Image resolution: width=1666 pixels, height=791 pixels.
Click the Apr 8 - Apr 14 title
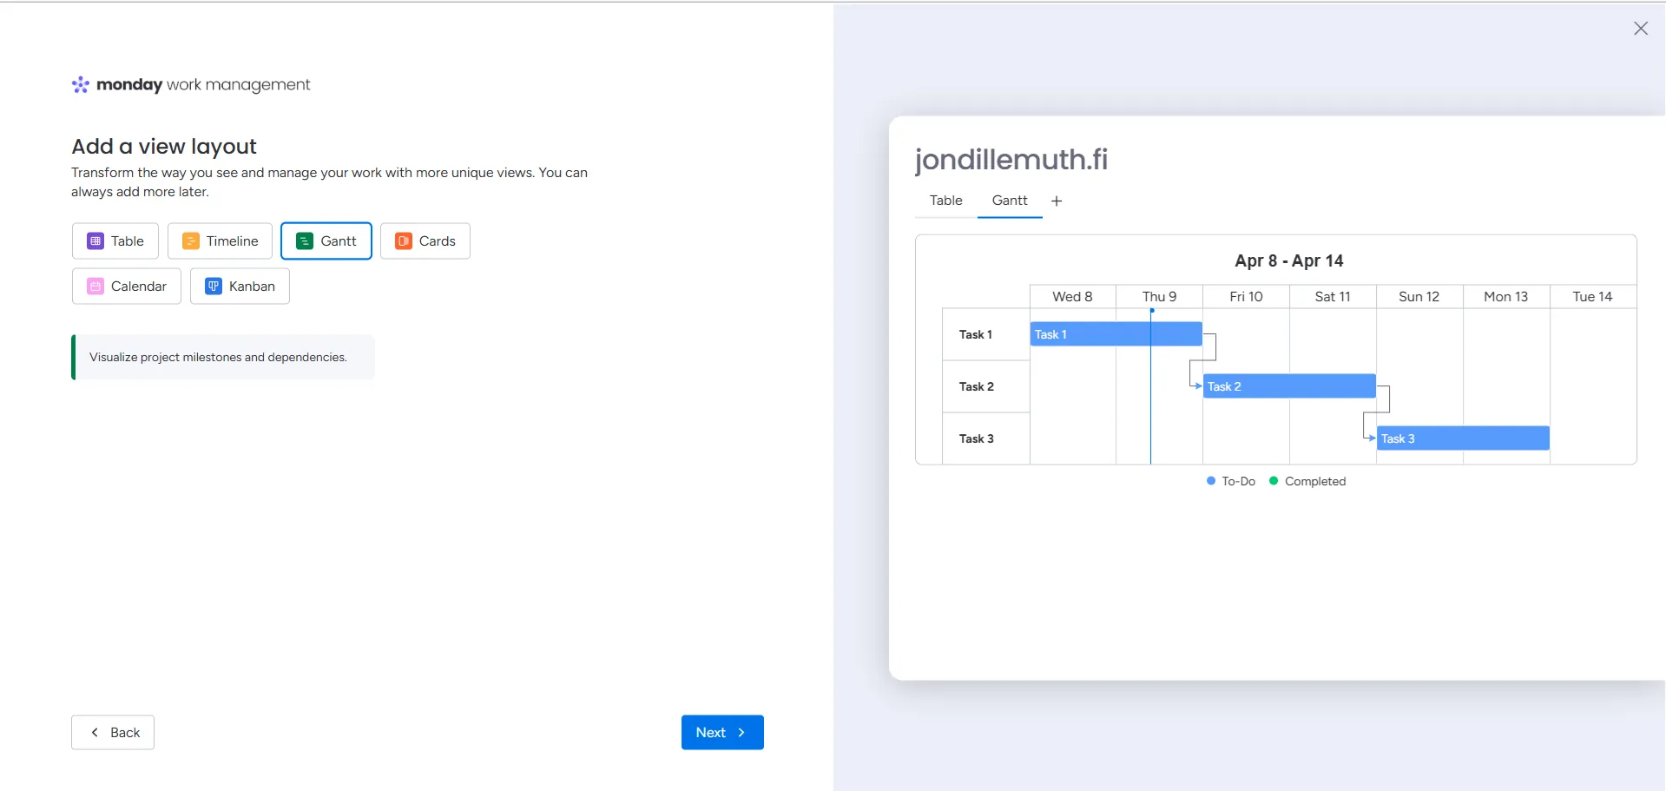tap(1289, 260)
